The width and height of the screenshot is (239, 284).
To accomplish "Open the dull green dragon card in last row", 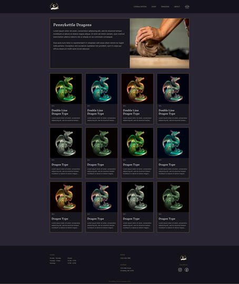I will pos(173,207).
